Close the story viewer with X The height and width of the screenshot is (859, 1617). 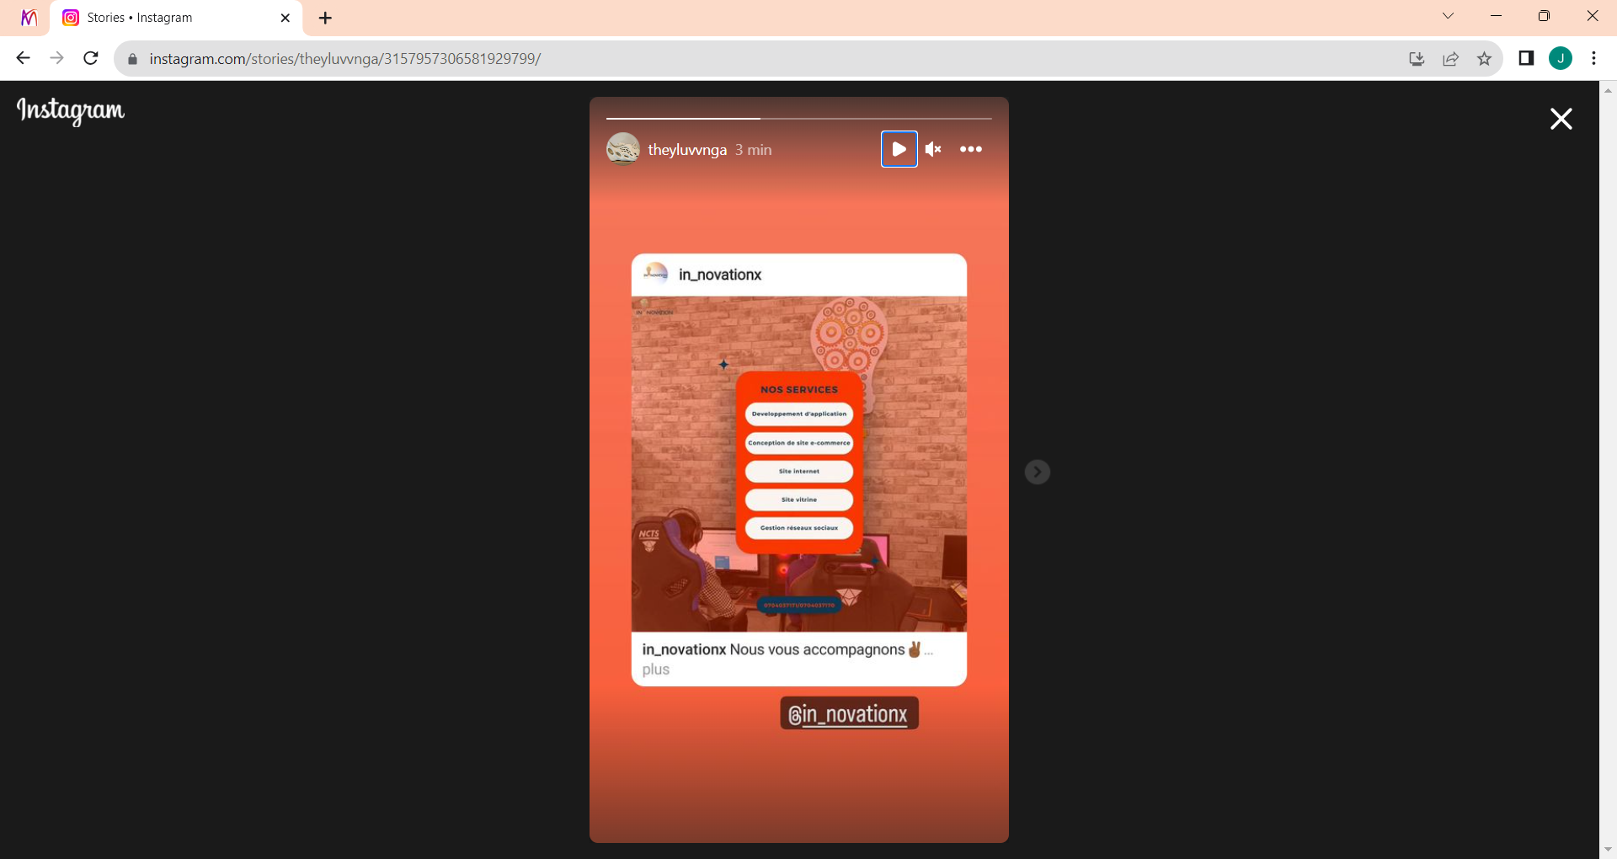click(1561, 119)
